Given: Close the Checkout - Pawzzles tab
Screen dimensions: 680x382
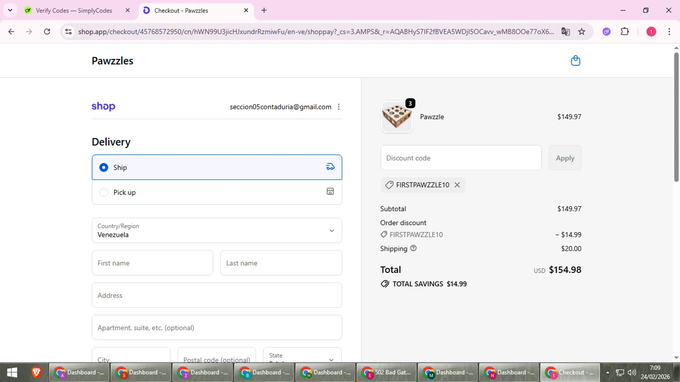Looking at the screenshot, I should point(246,10).
